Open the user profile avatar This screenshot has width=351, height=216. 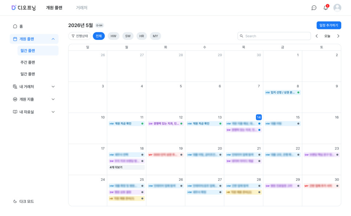[337, 8]
